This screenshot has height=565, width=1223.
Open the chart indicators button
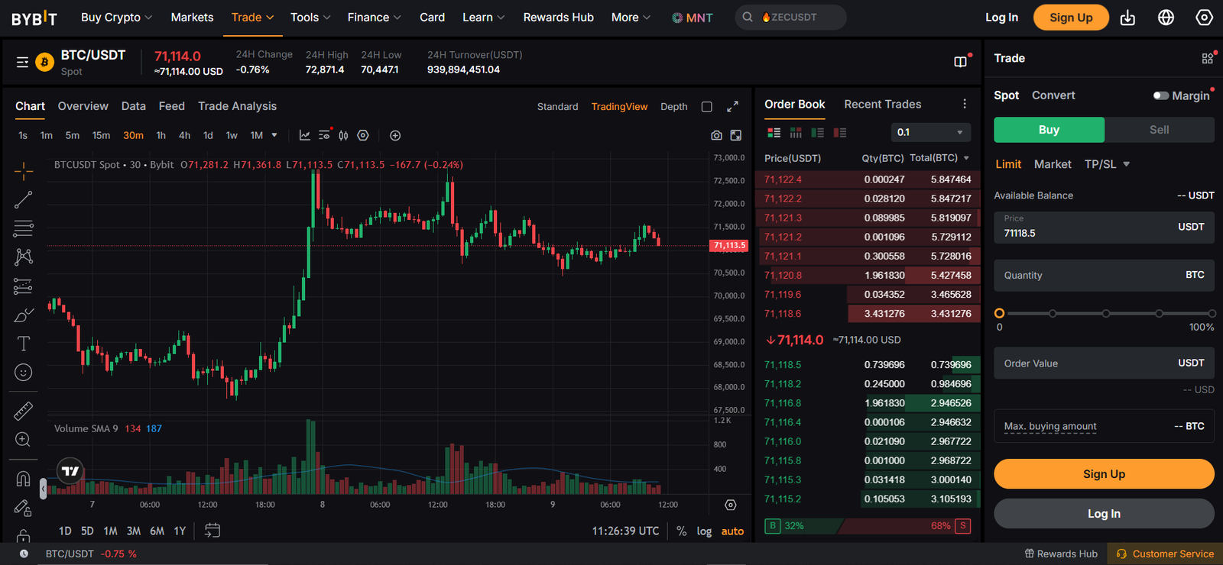coord(305,135)
